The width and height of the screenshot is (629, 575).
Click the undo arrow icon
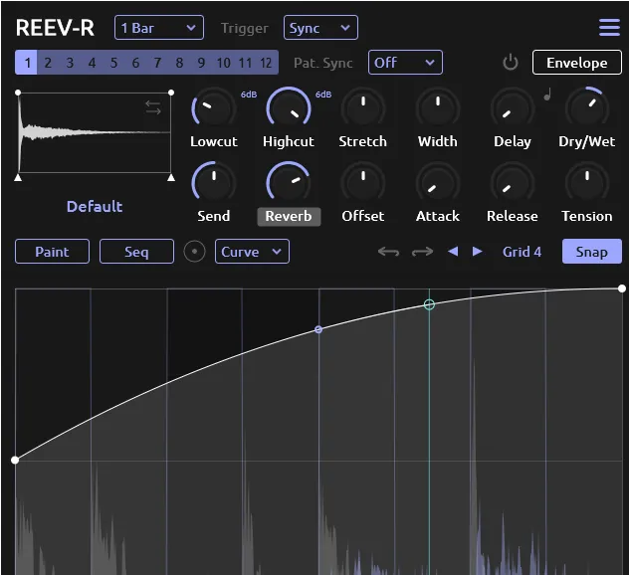pyautogui.click(x=388, y=252)
